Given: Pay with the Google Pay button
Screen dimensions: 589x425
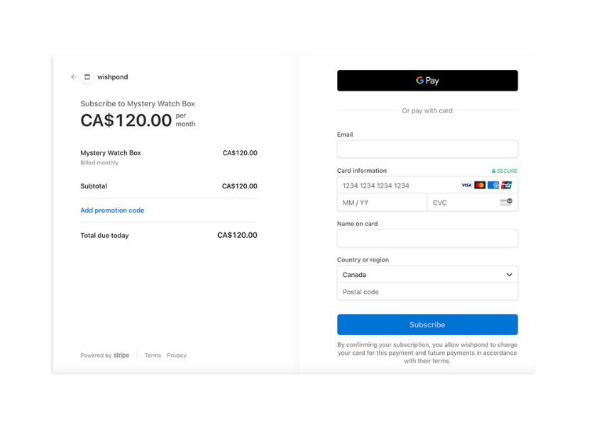Looking at the screenshot, I should (x=427, y=81).
